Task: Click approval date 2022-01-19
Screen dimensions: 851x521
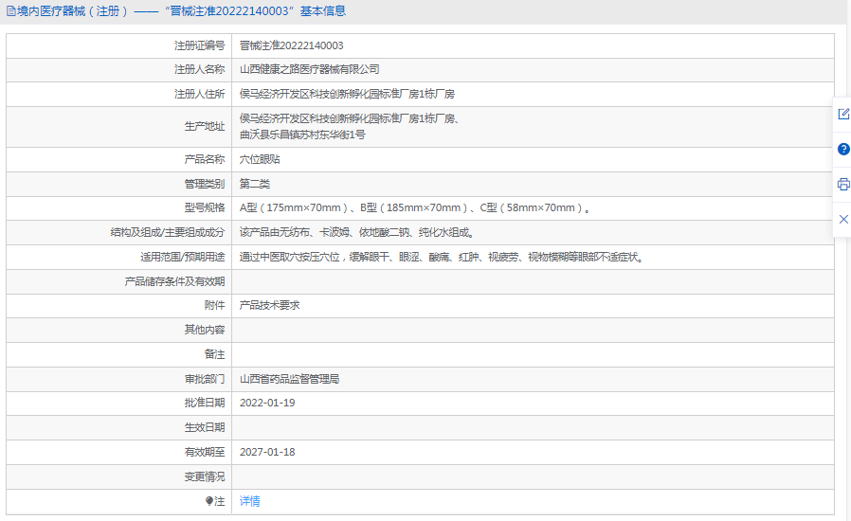Action: coord(267,403)
